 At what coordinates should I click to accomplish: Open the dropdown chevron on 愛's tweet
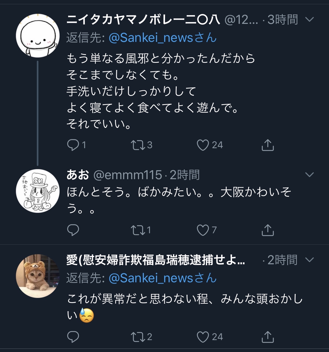pyautogui.click(x=309, y=260)
